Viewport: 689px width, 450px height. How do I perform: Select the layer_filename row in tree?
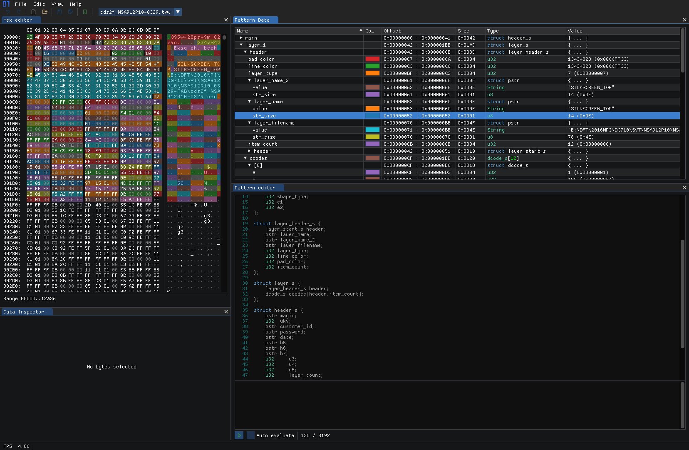pos(274,123)
